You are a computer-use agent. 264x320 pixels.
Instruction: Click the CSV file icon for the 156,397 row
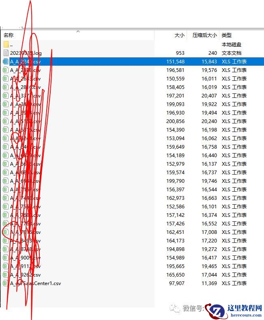pos(5,189)
